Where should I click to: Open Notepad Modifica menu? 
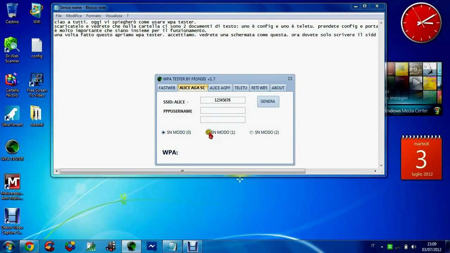tap(74, 16)
